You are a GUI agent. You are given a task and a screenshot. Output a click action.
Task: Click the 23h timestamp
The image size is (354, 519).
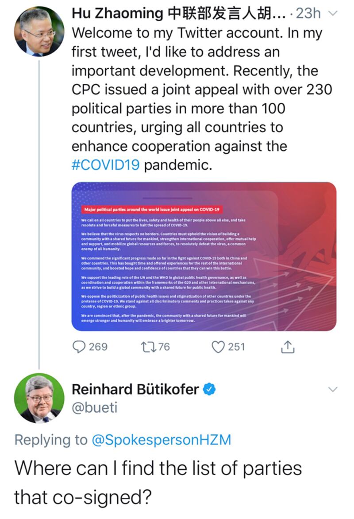(308, 14)
